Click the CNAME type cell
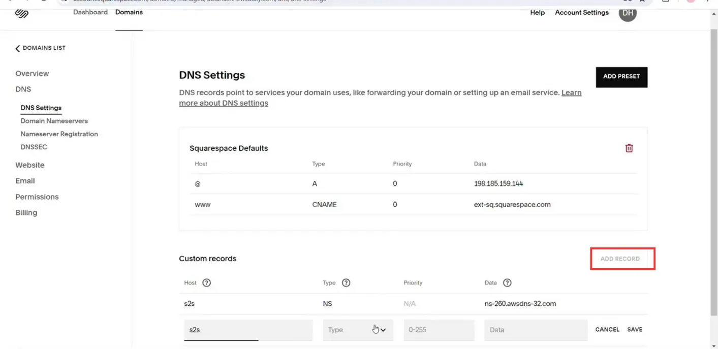Image resolution: width=718 pixels, height=349 pixels. click(x=325, y=205)
